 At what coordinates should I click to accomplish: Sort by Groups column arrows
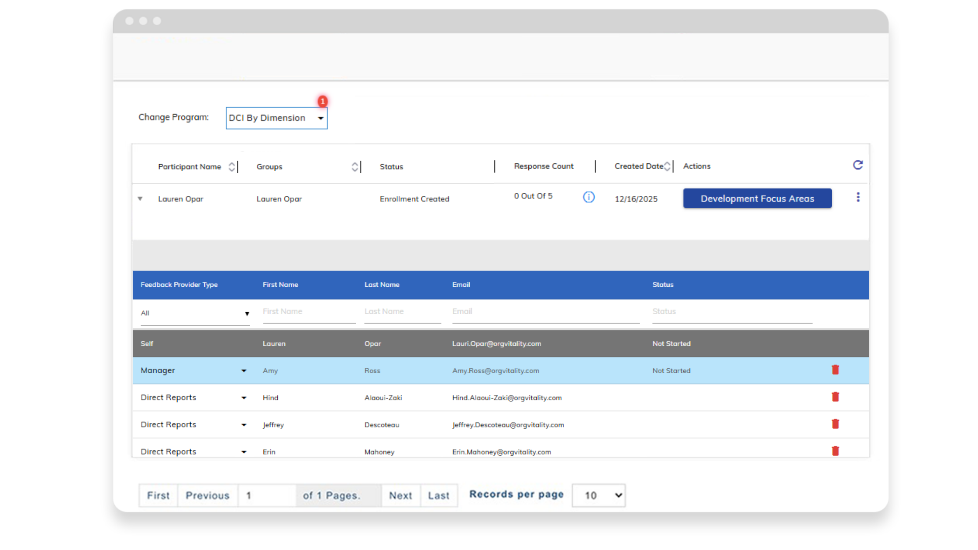(x=355, y=167)
